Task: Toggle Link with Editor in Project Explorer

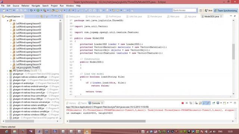Action: coord(41,16)
